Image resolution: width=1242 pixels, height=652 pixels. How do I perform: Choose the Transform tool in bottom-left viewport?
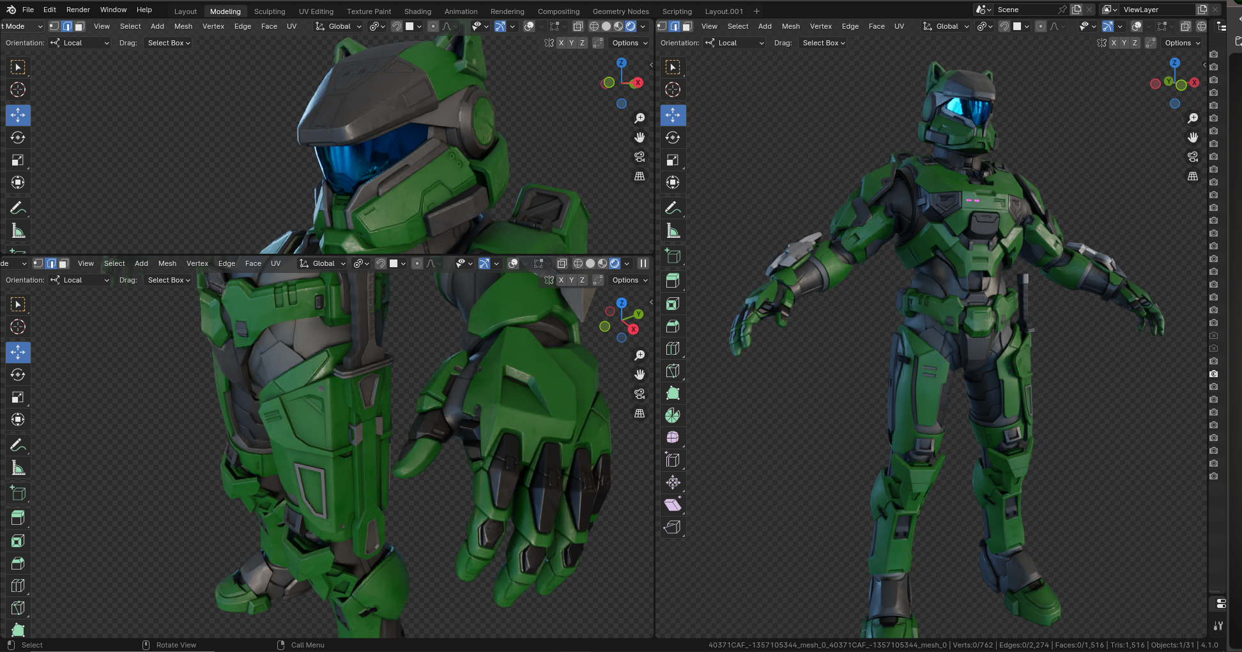(18, 419)
